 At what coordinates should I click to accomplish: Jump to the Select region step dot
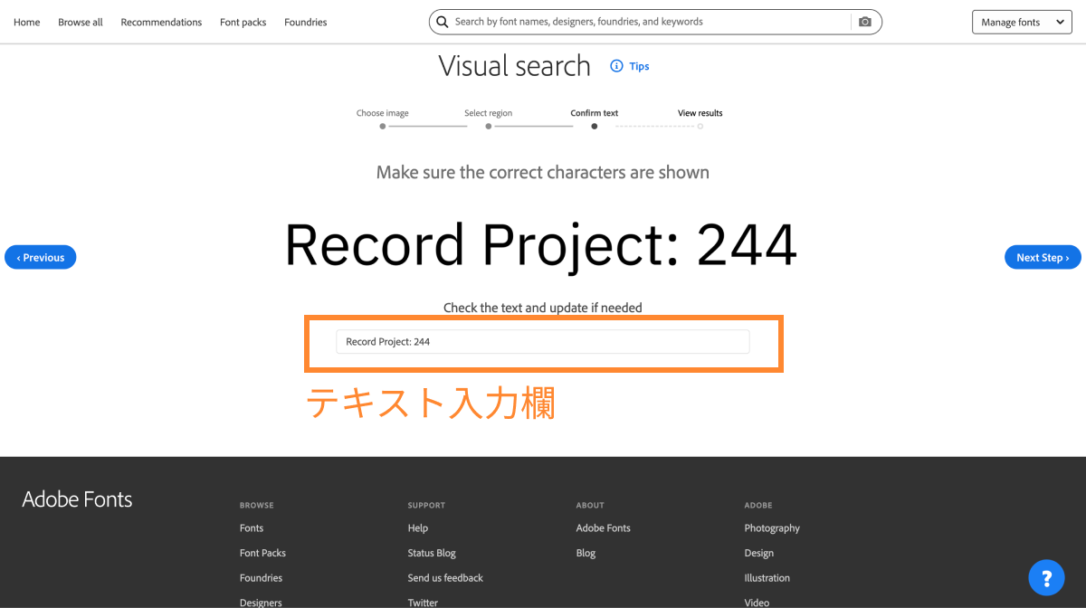click(x=489, y=127)
